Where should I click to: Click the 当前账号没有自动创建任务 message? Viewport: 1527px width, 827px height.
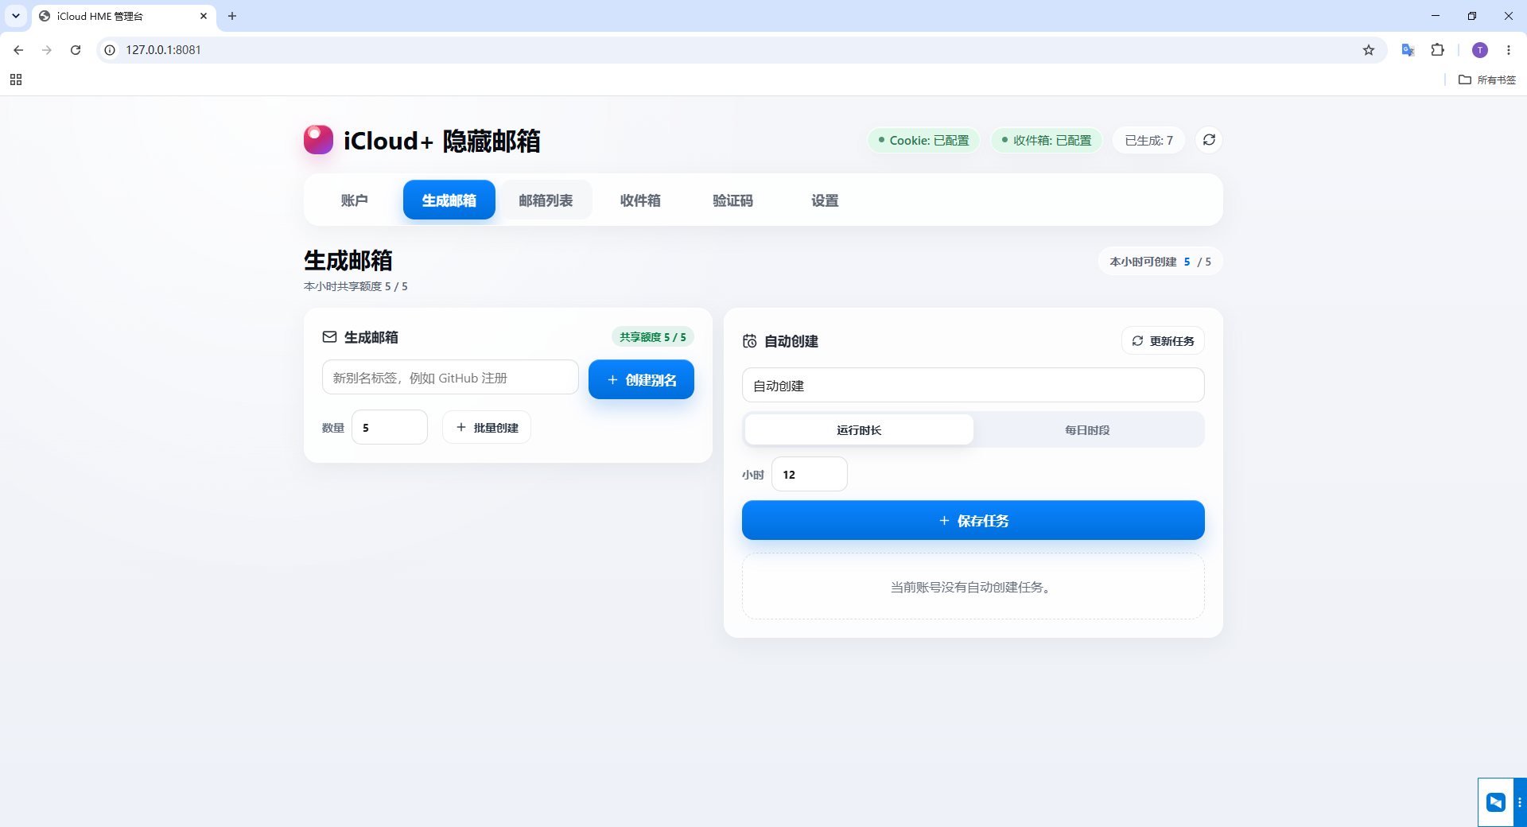(x=973, y=587)
